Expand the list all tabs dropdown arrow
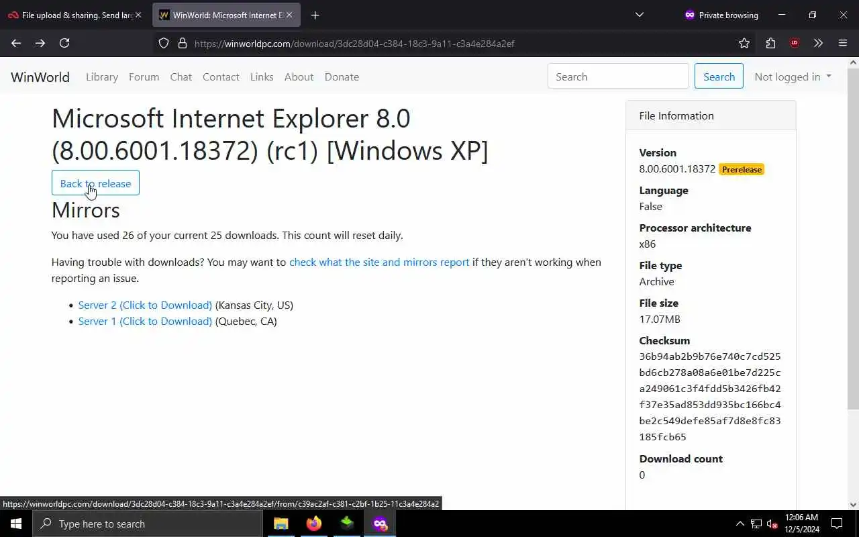This screenshot has height=537, width=859. tap(640, 15)
